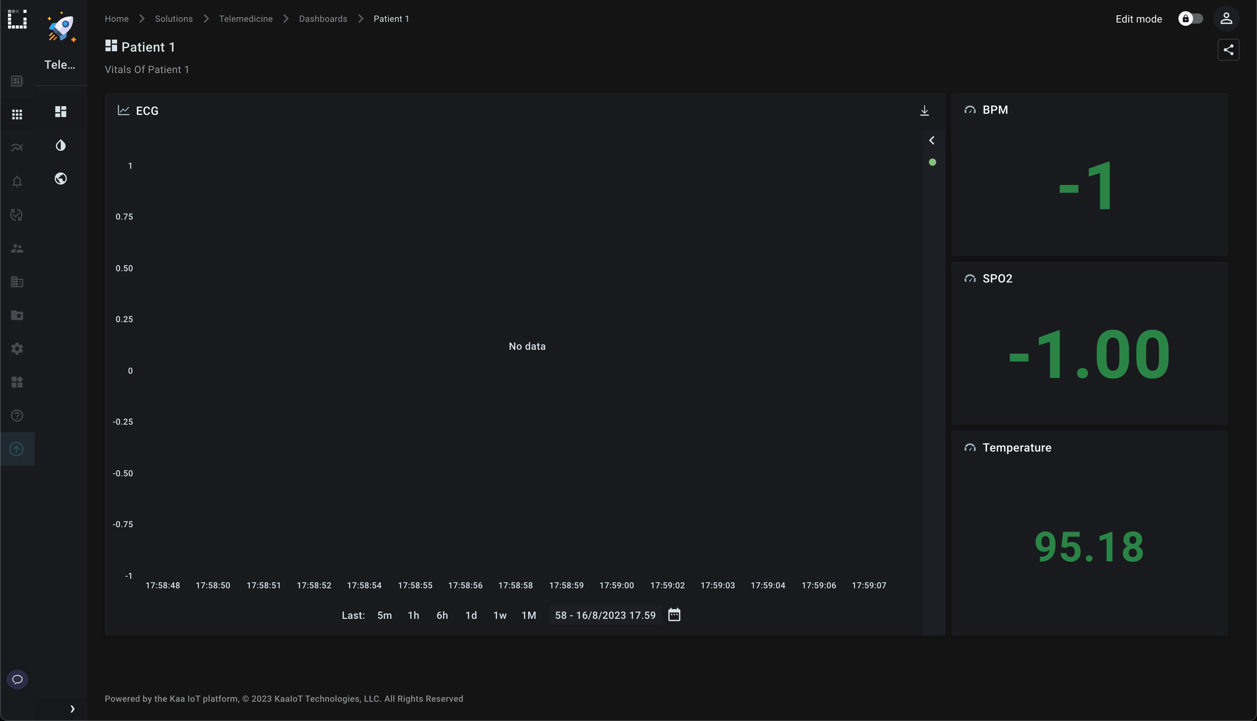Go to Home breadcrumb
1257x721 pixels.
[117, 19]
